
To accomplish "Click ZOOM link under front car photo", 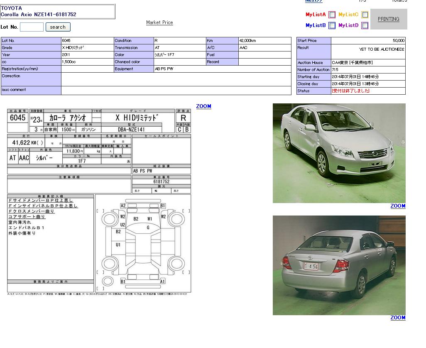I will coord(397,206).
